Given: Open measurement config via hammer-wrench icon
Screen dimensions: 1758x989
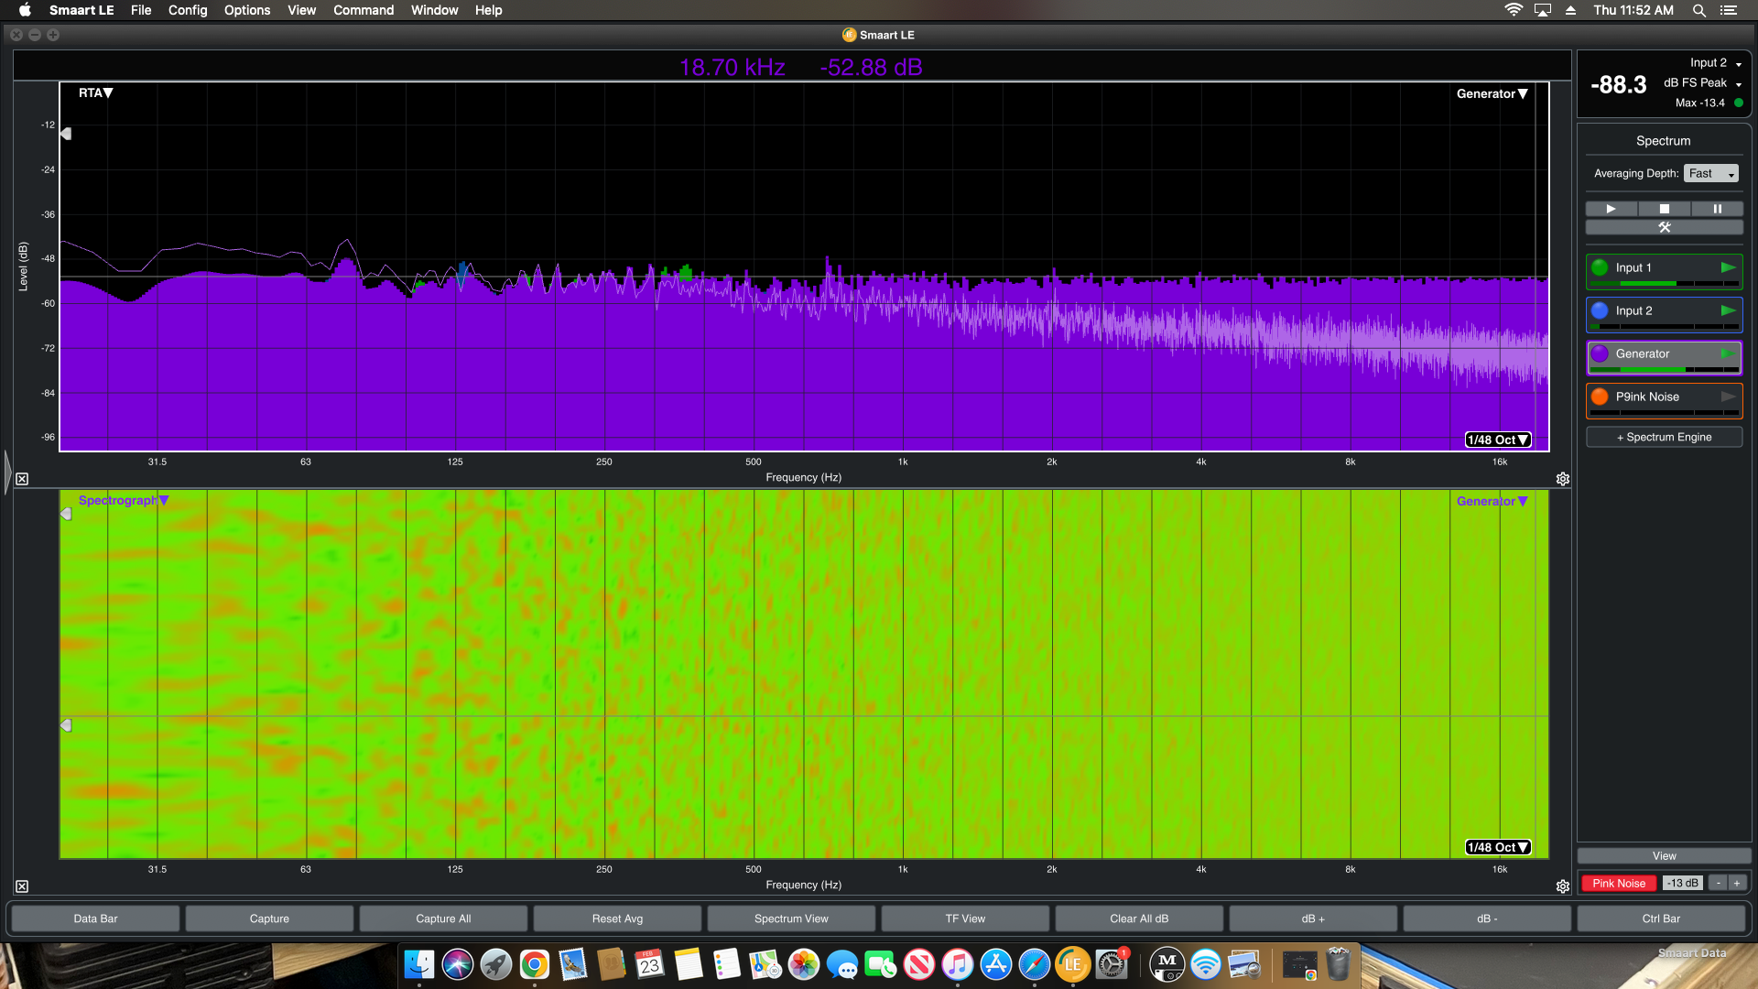Looking at the screenshot, I should click(x=1664, y=227).
